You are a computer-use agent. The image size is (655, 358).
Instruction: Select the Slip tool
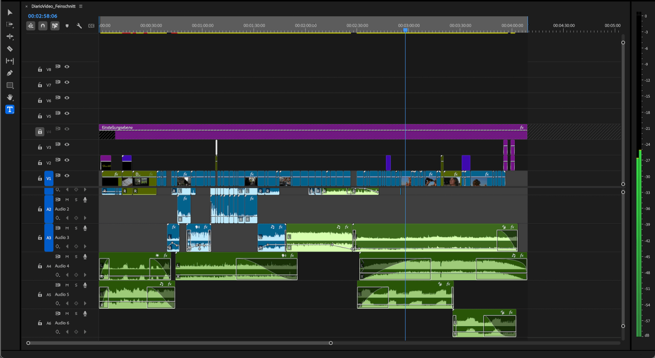coord(10,61)
